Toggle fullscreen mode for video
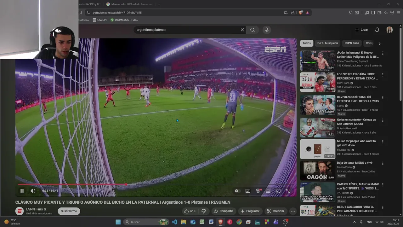The height and width of the screenshot is (227, 403). [x=288, y=191]
